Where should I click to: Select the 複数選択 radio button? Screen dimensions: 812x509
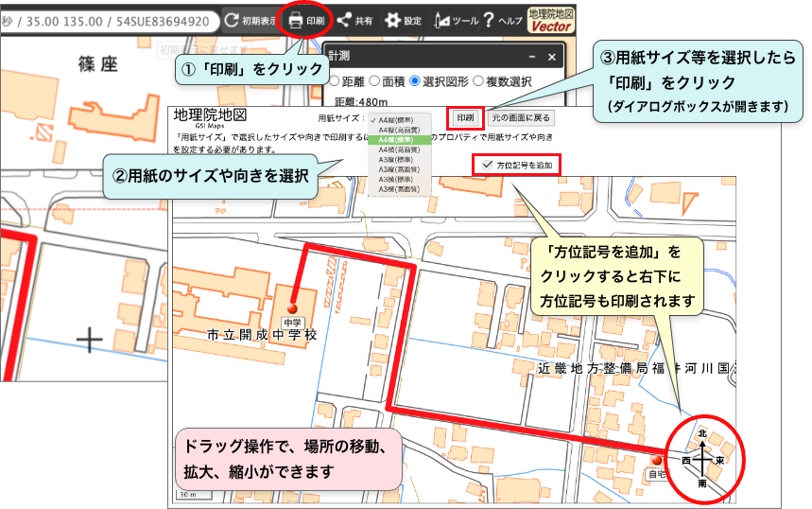[477, 82]
